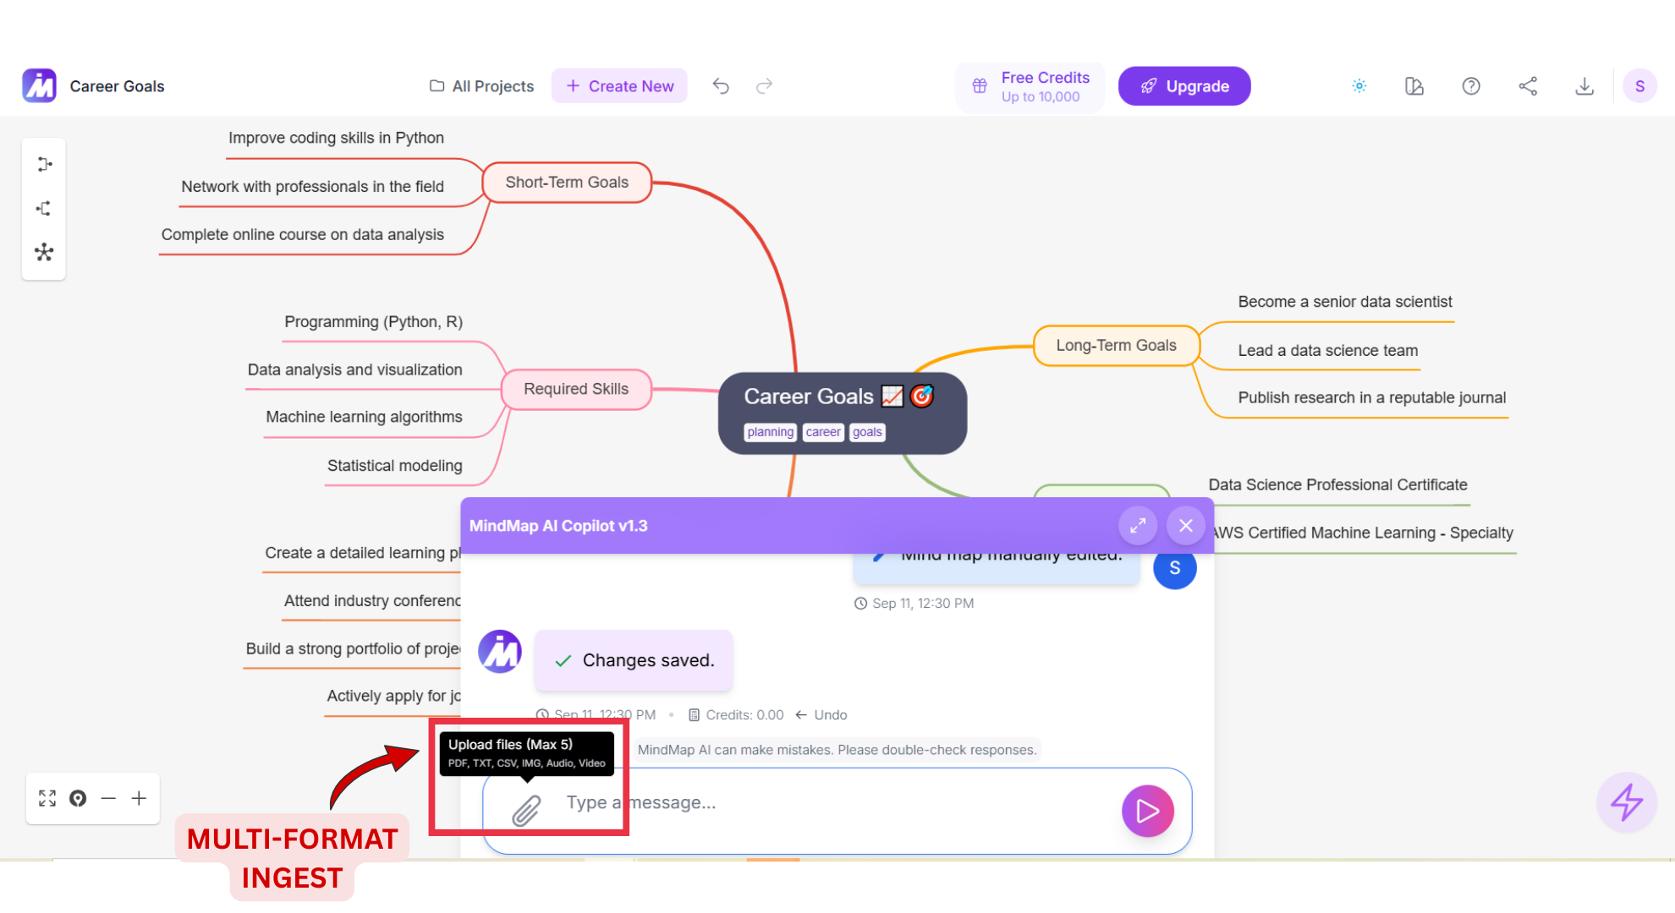Click the paperclip upload files icon
The height and width of the screenshot is (913, 1675).
point(525,810)
